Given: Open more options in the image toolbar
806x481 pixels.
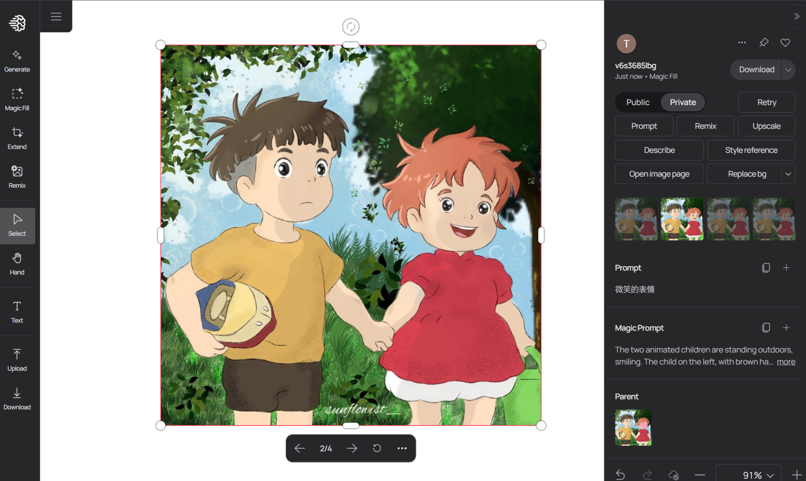Looking at the screenshot, I should [402, 448].
